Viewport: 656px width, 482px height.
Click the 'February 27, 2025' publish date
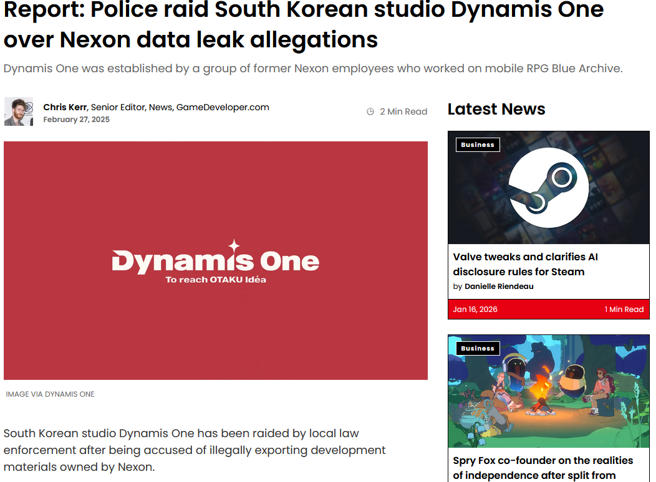[x=77, y=120]
